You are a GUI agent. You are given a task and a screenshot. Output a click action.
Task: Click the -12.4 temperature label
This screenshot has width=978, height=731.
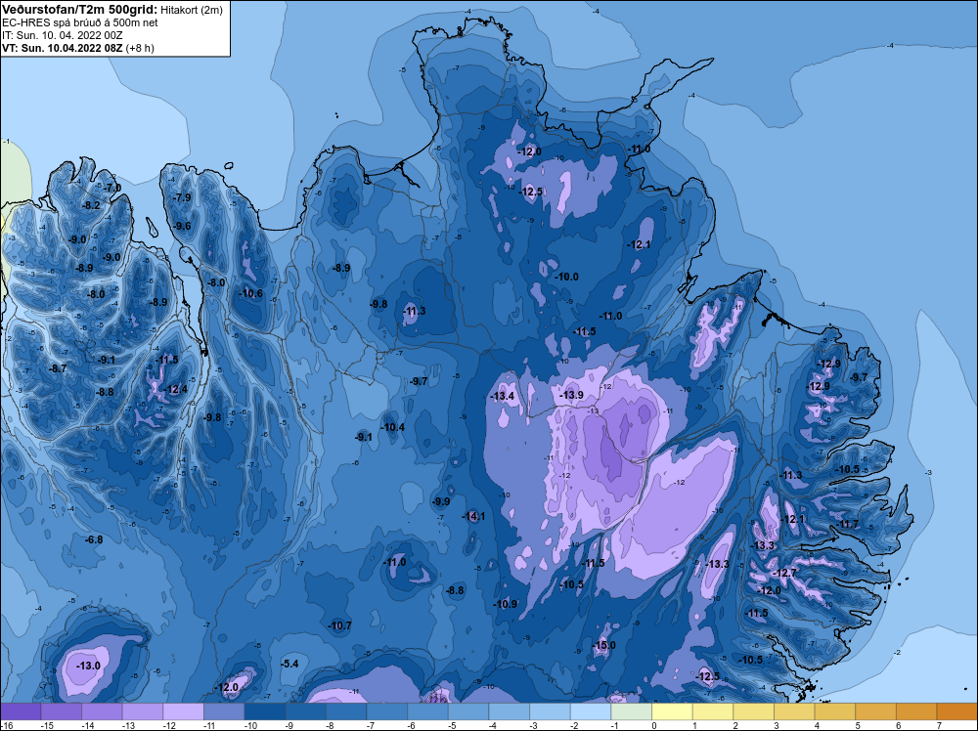[x=175, y=390]
